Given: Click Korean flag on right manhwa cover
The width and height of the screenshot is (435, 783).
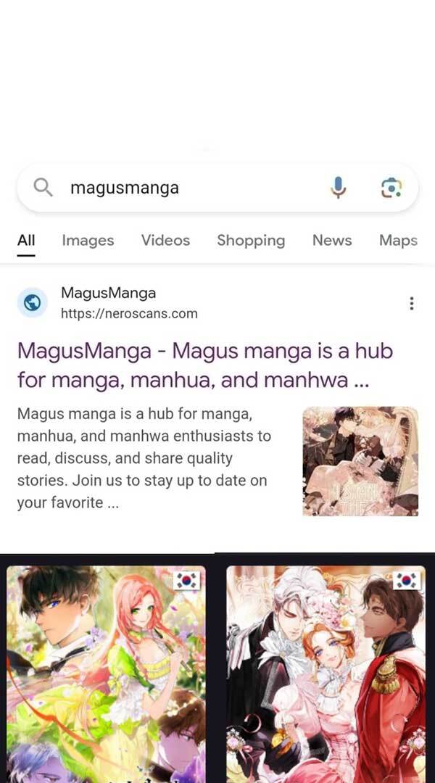Looking at the screenshot, I should [406, 580].
